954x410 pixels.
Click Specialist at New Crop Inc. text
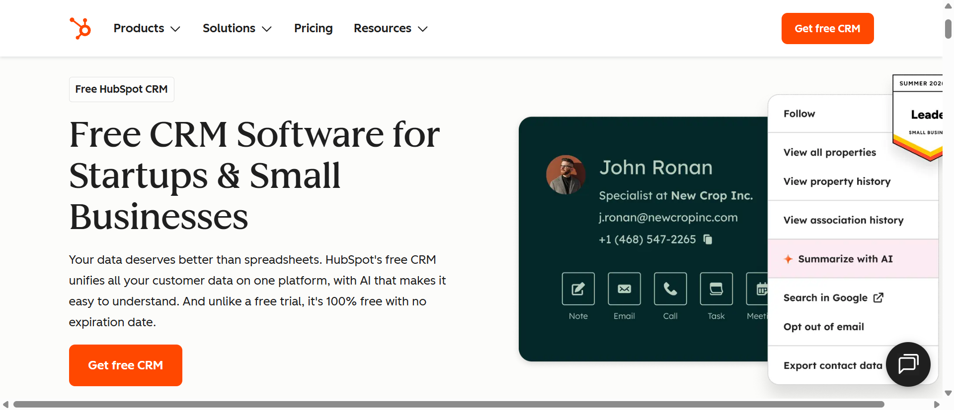coord(676,195)
